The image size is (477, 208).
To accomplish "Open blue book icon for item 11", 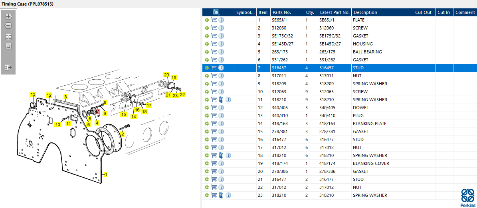I will 221,100.
